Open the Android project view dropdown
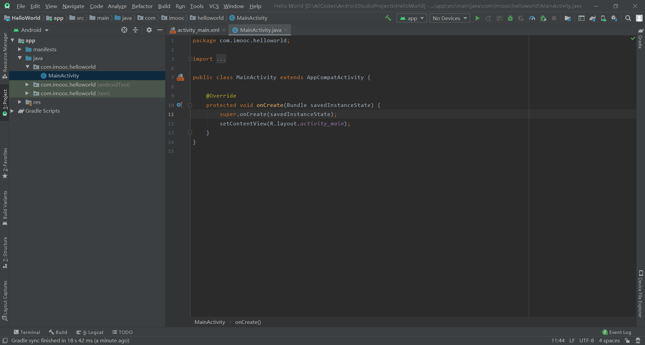This screenshot has width=645, height=345. [x=31, y=30]
